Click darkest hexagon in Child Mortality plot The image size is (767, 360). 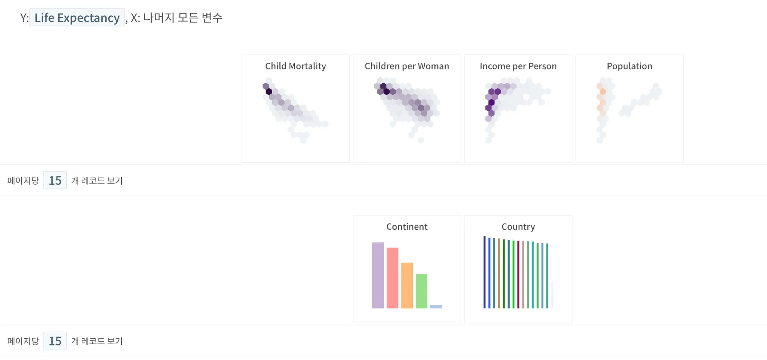tap(269, 92)
